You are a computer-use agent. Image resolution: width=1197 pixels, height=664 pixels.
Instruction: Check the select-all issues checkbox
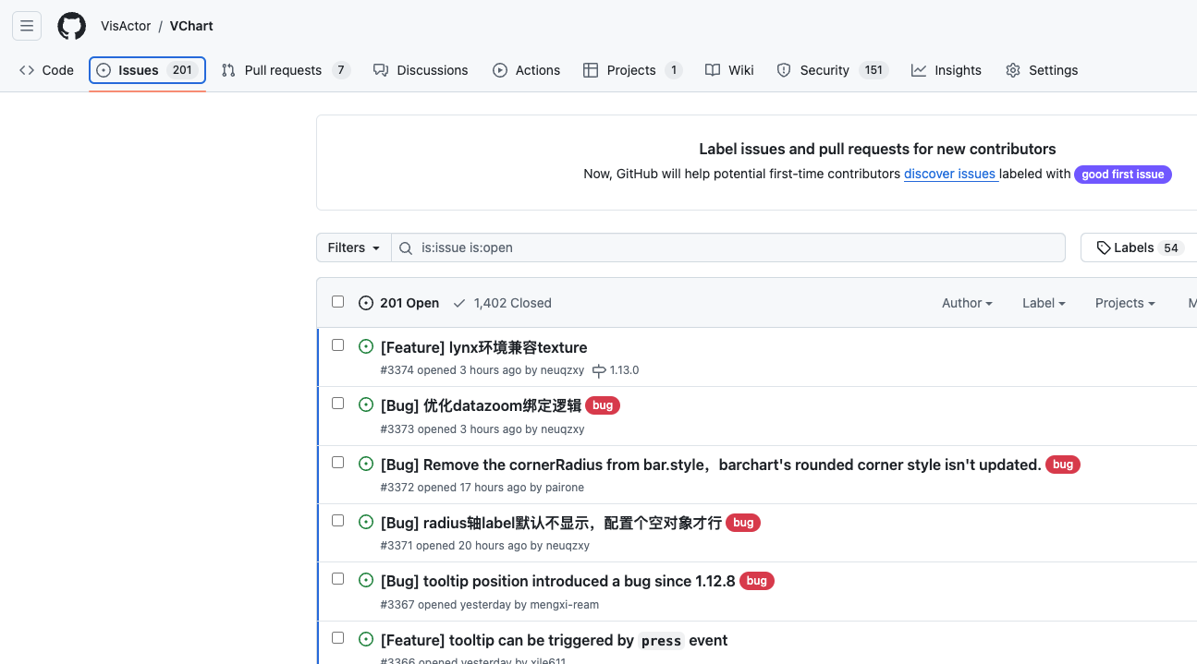click(337, 302)
